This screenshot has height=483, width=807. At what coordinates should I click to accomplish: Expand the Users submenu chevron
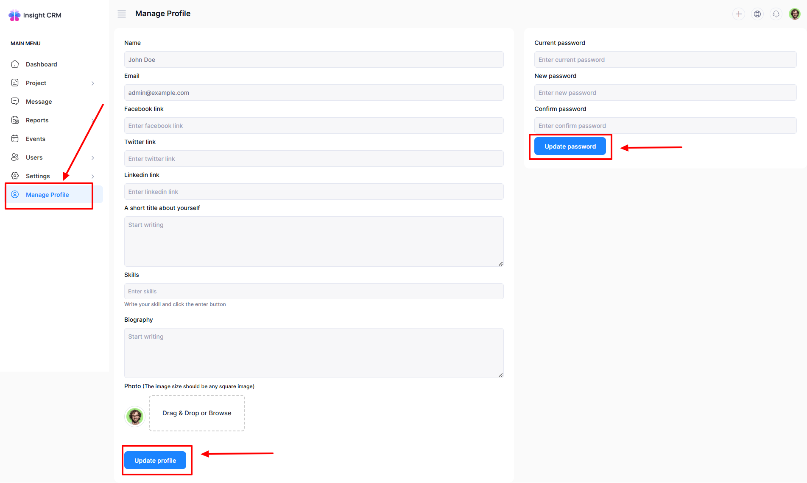93,158
